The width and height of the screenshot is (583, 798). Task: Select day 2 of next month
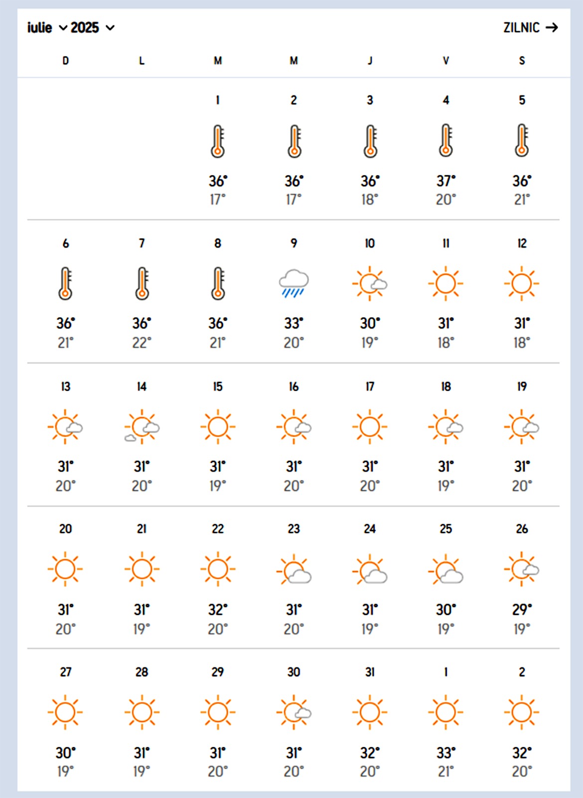tap(522, 672)
